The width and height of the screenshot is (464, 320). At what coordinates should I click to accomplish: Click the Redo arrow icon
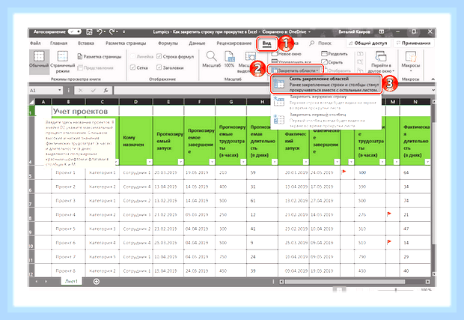tap(112, 31)
